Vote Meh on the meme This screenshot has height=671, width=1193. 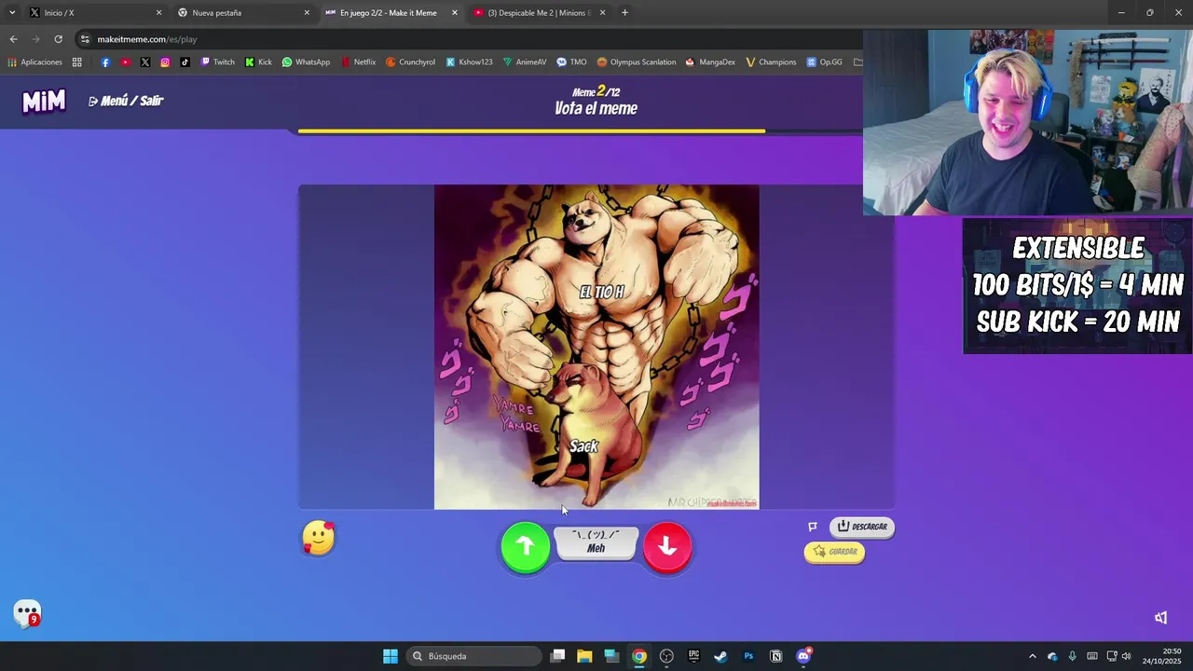[x=596, y=542]
